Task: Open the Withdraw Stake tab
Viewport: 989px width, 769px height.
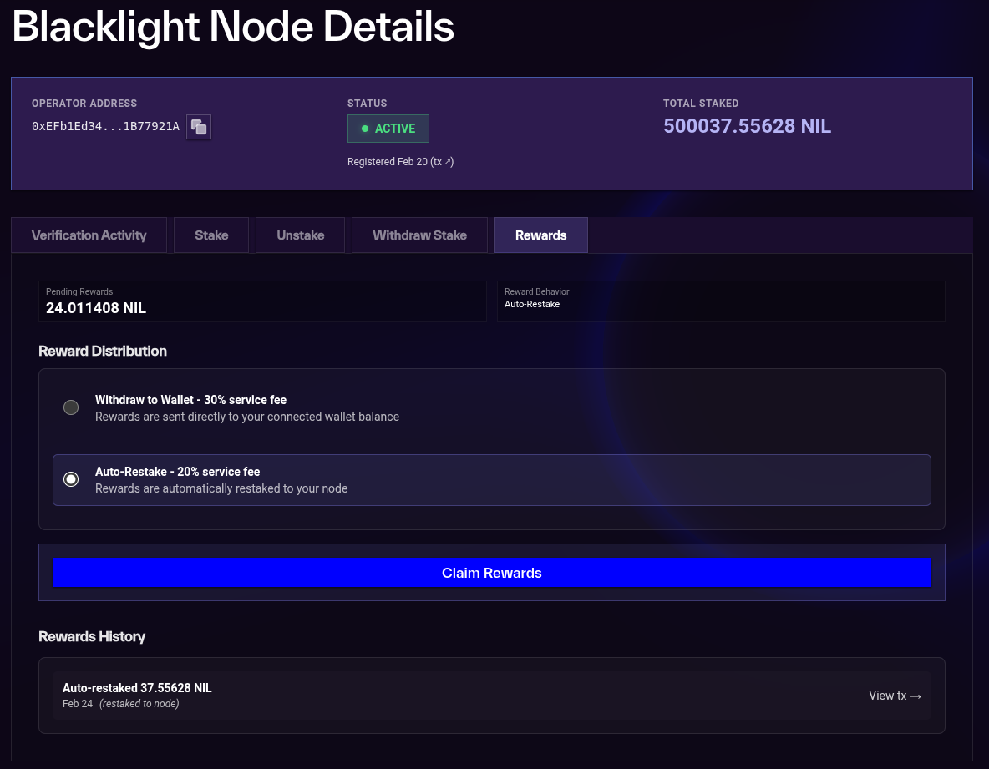Action: 419,235
